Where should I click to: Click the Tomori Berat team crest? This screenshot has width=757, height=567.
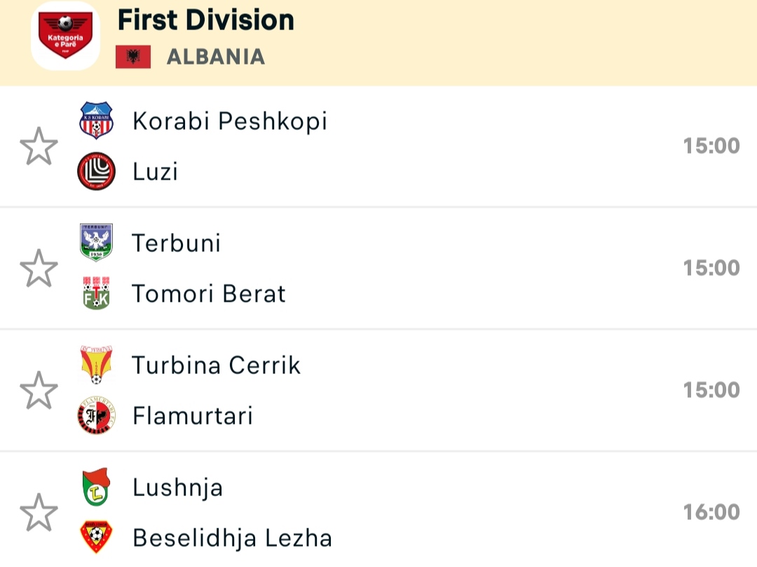tap(96, 293)
